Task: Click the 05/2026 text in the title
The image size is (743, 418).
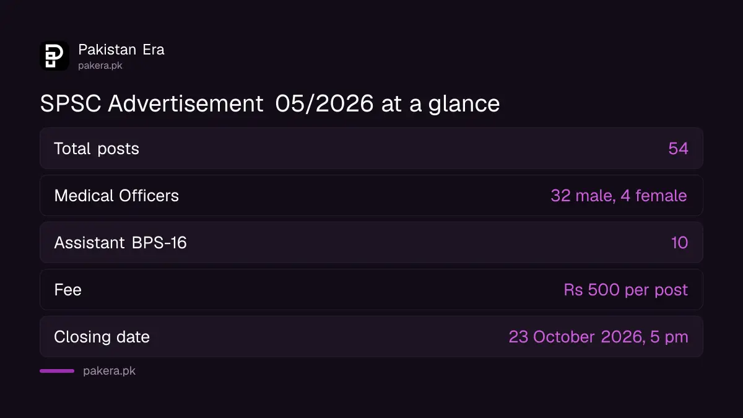Action: 324,103
